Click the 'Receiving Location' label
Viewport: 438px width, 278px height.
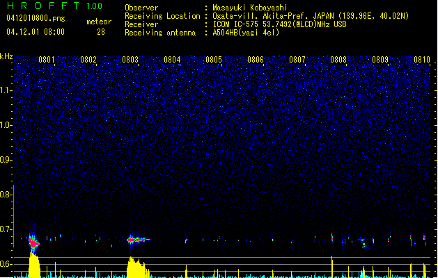[x=162, y=16]
